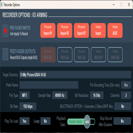The width and height of the screenshot is (133, 133).
Task: Toggle the Pre-Fader Inputs red record indicator
Action: [x=5, y=31]
